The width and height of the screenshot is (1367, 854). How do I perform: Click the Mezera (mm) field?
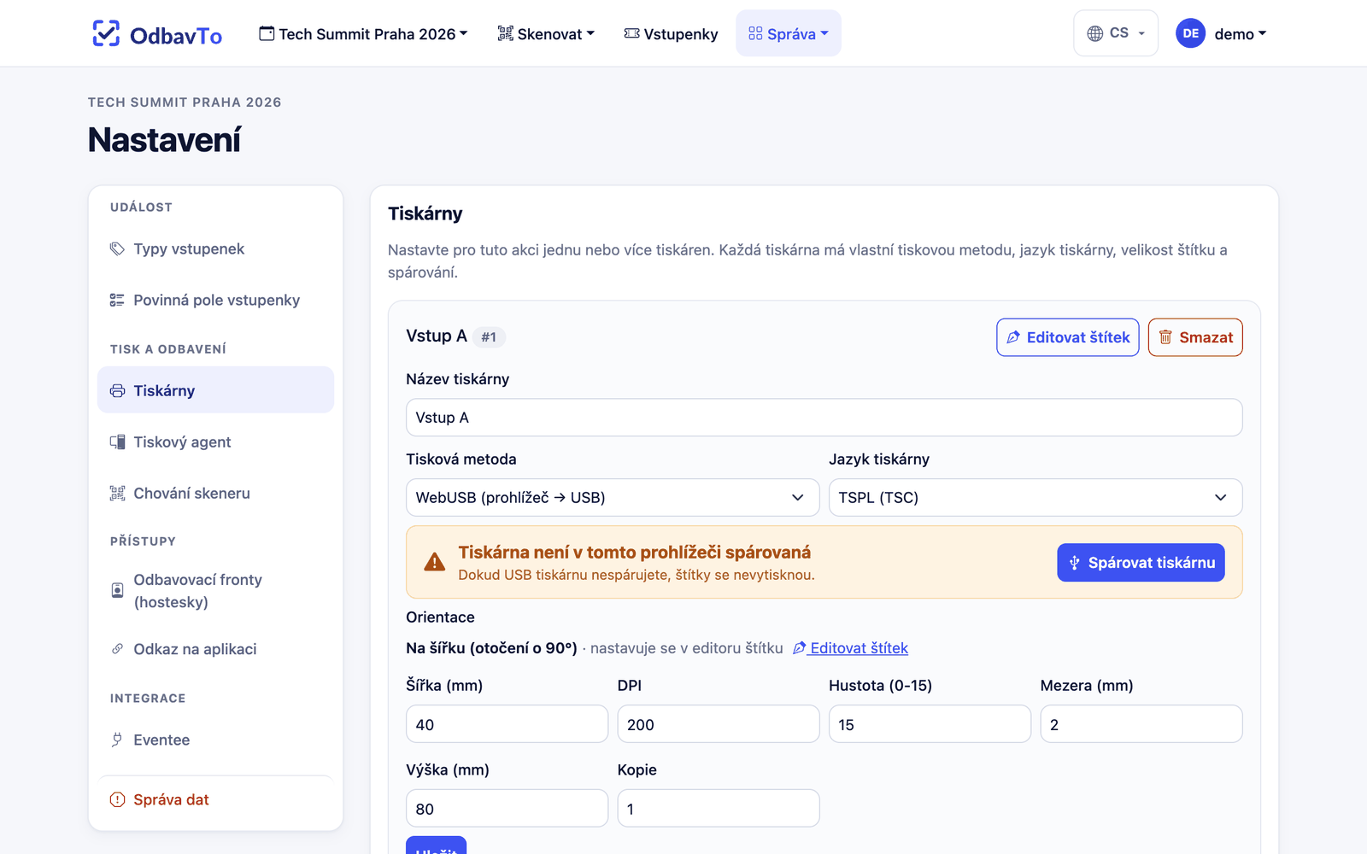(1141, 724)
